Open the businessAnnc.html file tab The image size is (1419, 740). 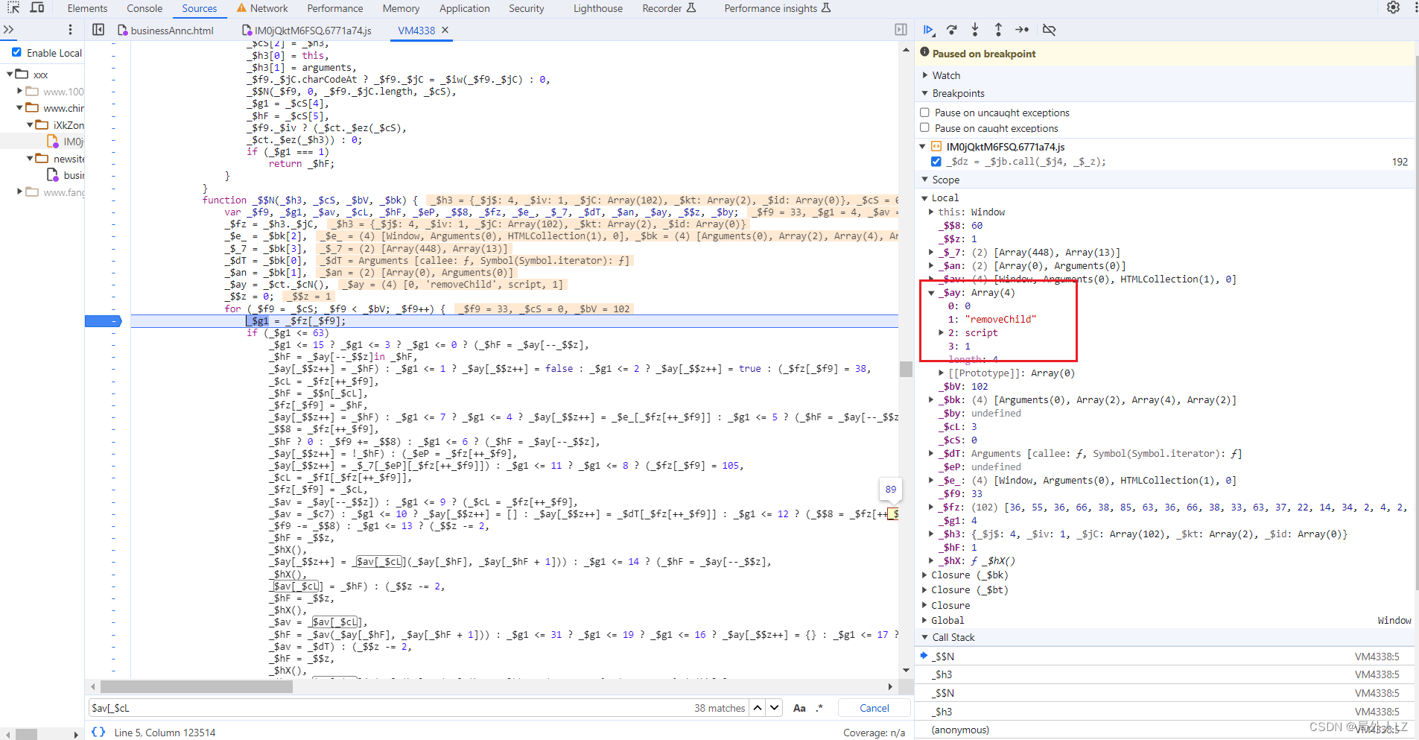(x=165, y=31)
